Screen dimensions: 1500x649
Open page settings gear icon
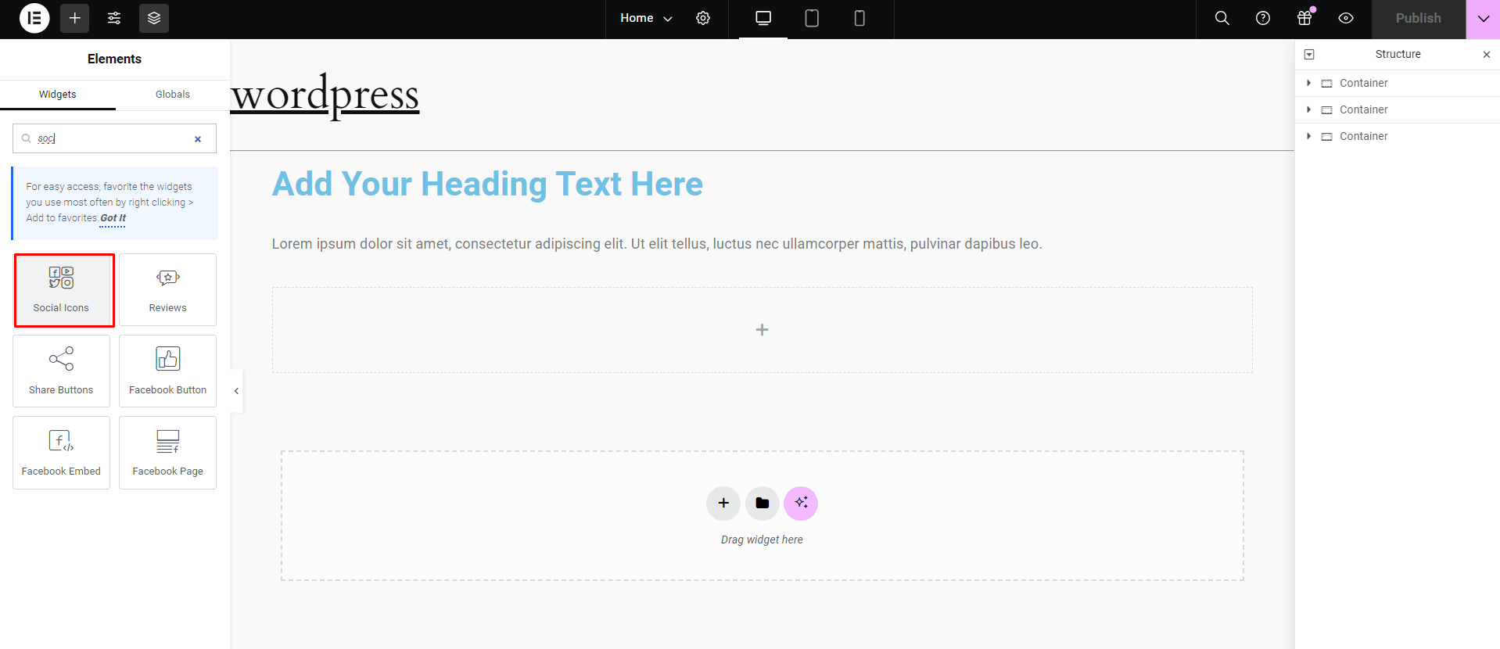703,18
